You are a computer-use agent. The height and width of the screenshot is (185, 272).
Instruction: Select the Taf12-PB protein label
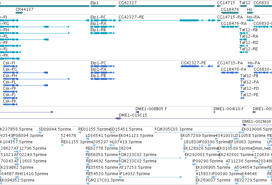pos(249,76)
